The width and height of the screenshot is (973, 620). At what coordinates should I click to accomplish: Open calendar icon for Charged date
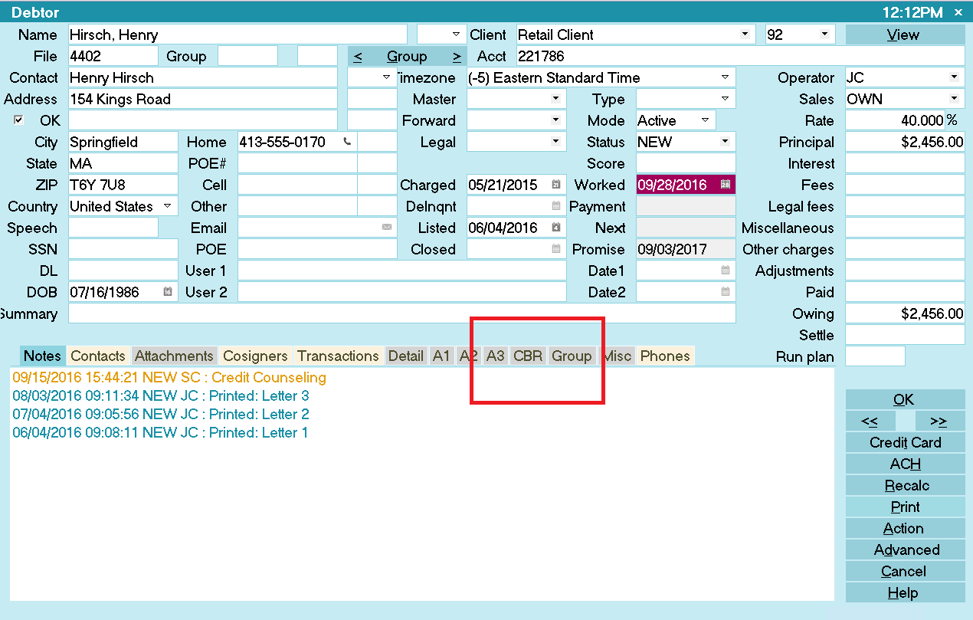pos(556,185)
